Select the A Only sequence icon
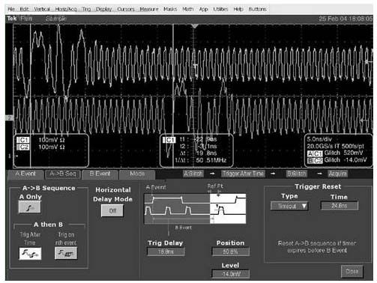Viewport: 377px width, 283px height. tap(29, 207)
